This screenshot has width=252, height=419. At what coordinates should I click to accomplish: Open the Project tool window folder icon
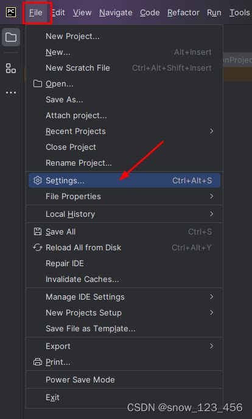(x=11, y=37)
